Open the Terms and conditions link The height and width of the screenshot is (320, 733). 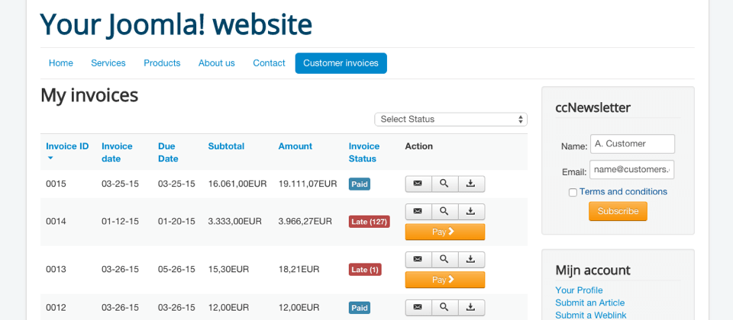click(x=623, y=192)
